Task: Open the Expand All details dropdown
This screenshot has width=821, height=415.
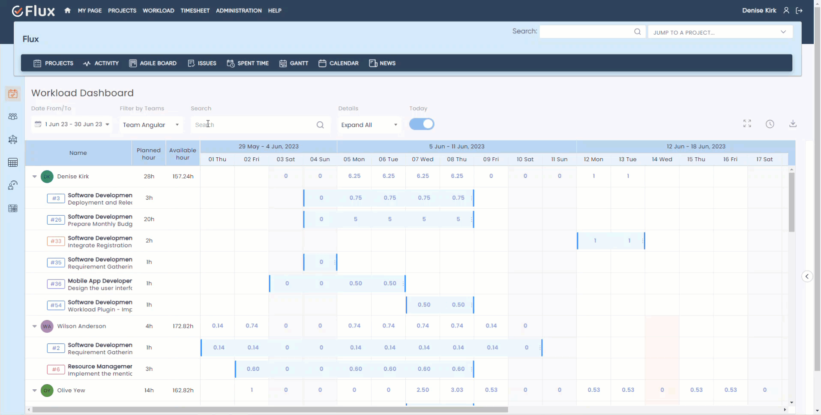Action: [369, 125]
